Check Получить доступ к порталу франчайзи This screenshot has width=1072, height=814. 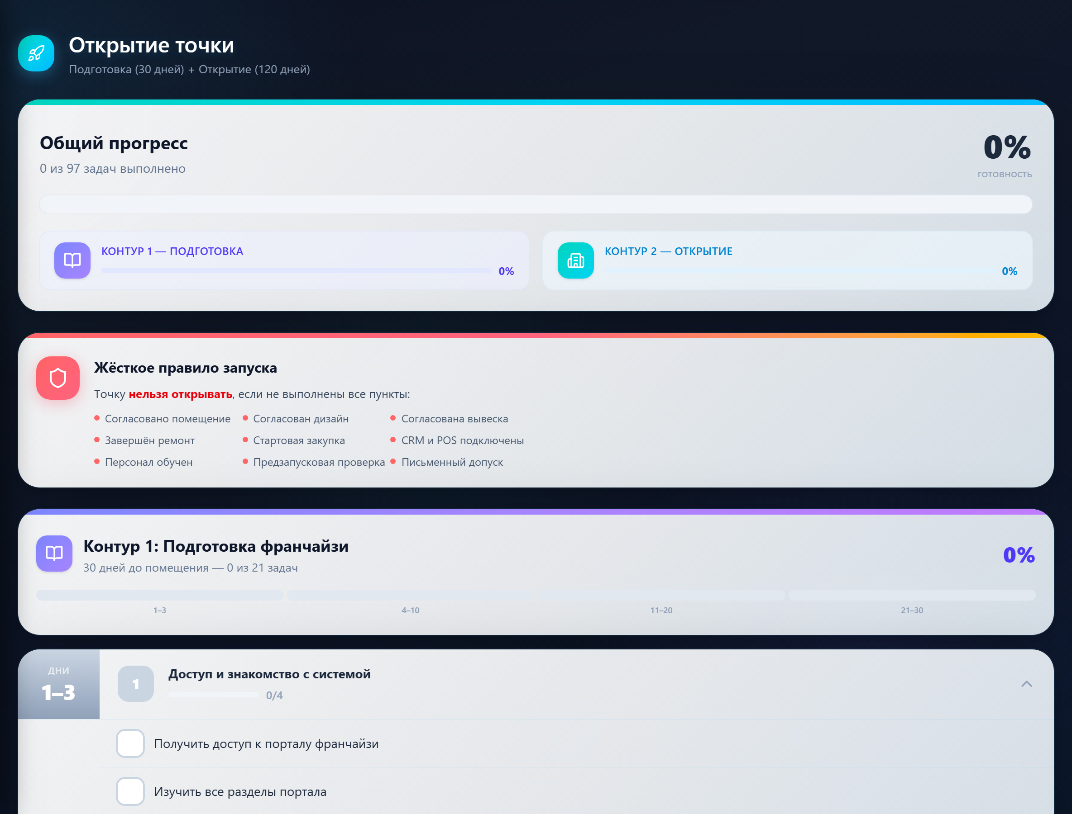tap(130, 743)
